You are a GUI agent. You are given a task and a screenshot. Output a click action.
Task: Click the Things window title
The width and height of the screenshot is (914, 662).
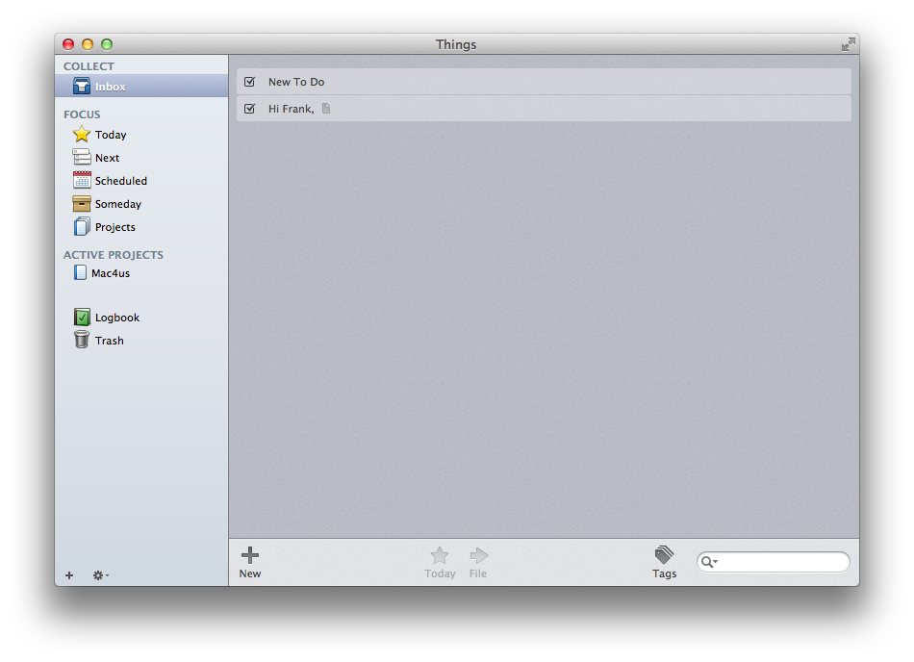[x=456, y=44]
